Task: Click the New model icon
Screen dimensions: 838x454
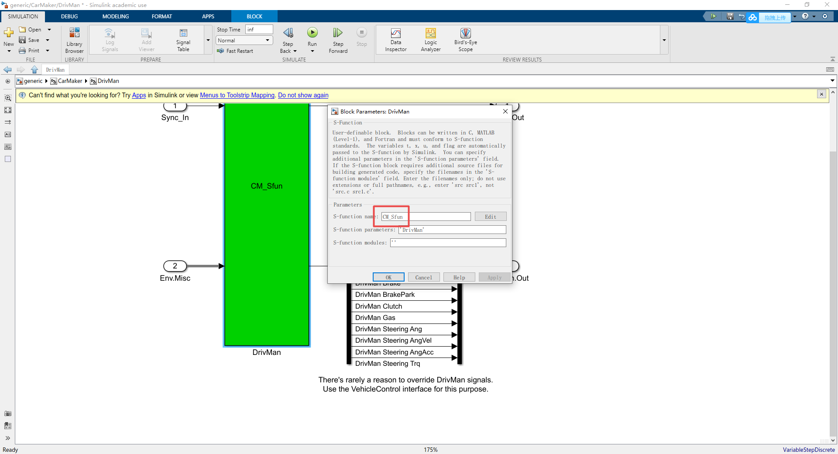Action: pyautogui.click(x=9, y=33)
